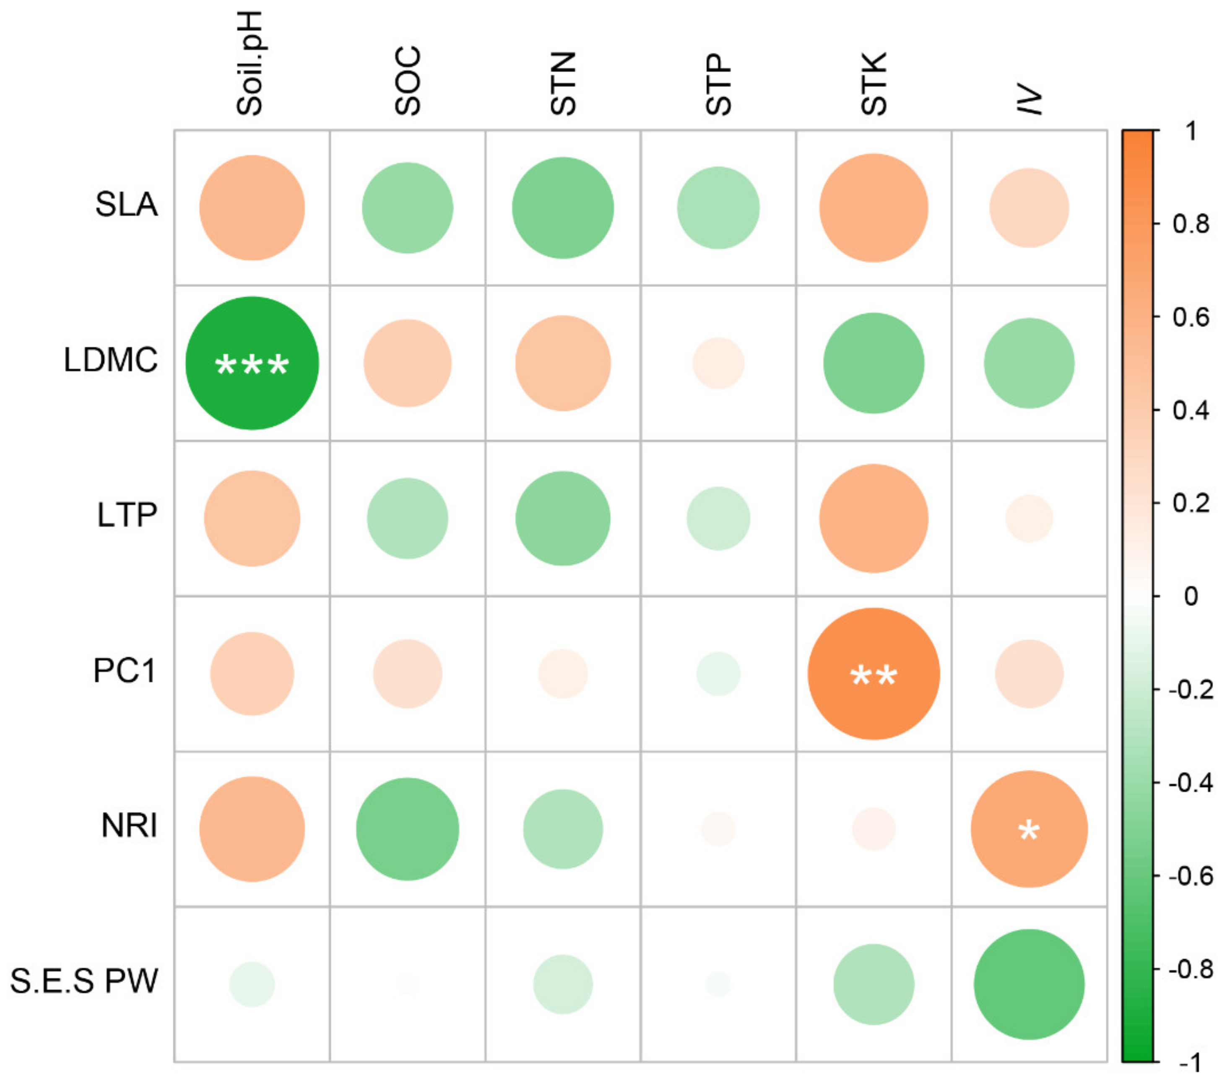Click the green LDMC and STK circle
This screenshot has width=1227, height=1085.
(874, 363)
